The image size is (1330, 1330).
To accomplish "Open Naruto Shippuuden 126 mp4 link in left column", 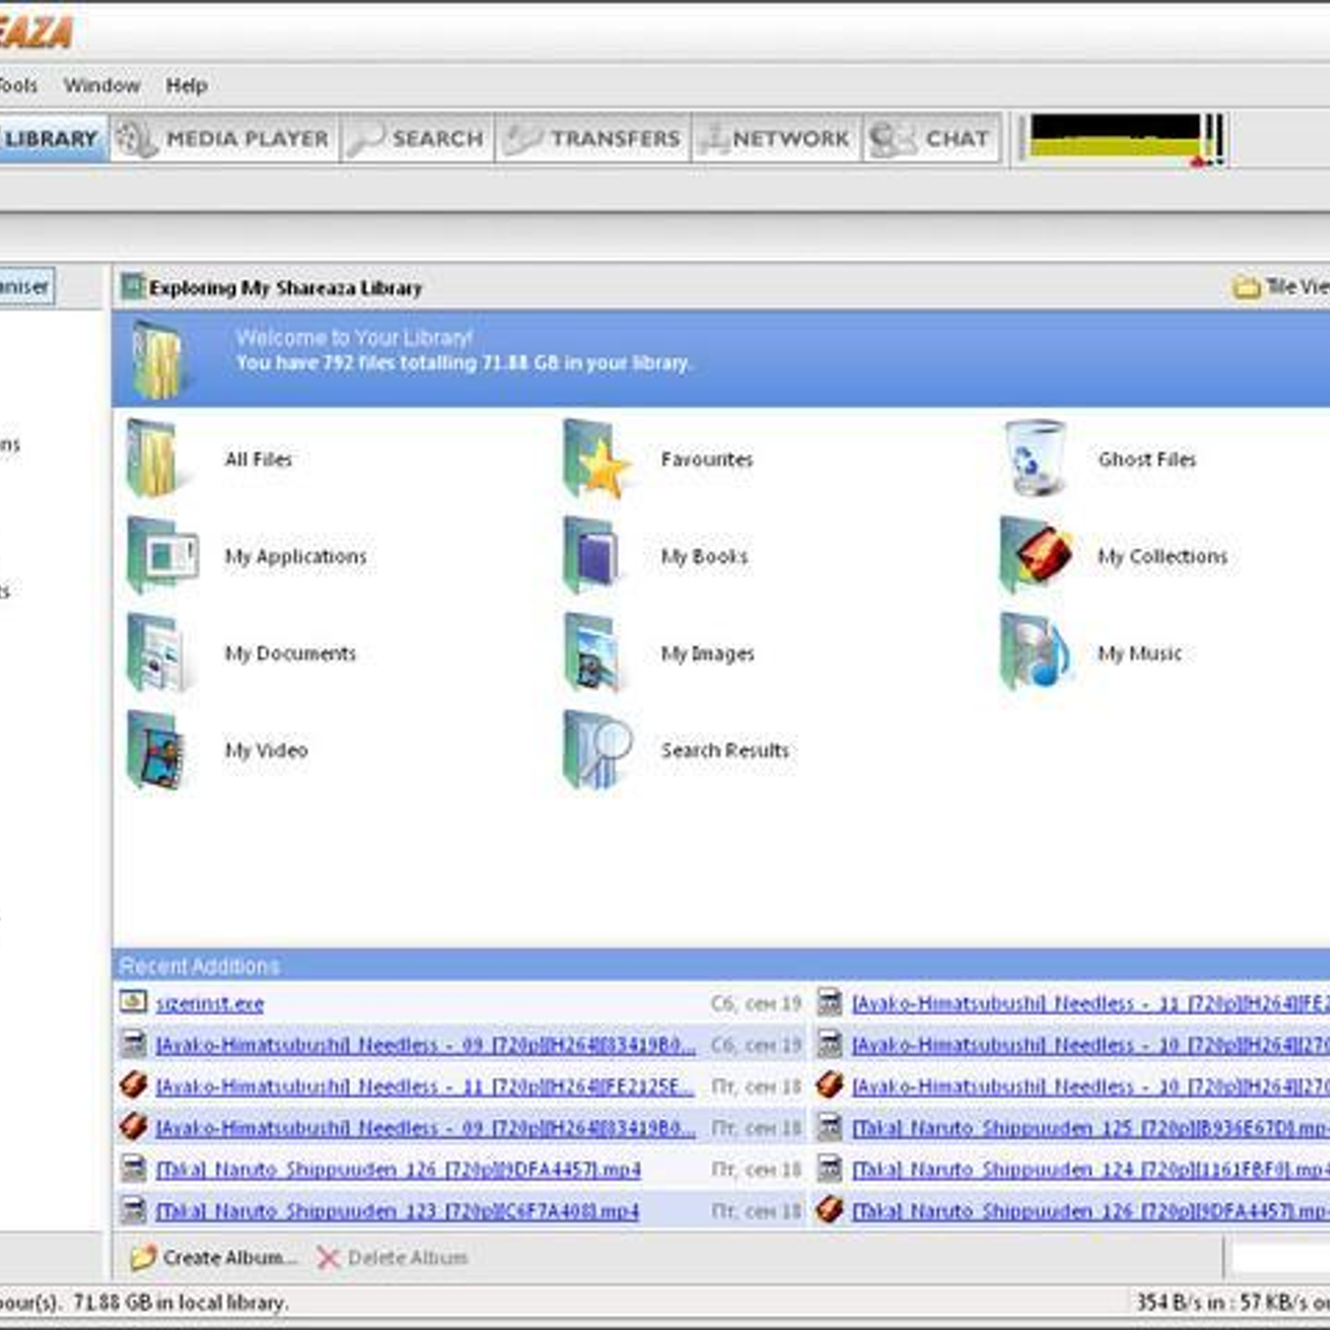I will point(398,1170).
